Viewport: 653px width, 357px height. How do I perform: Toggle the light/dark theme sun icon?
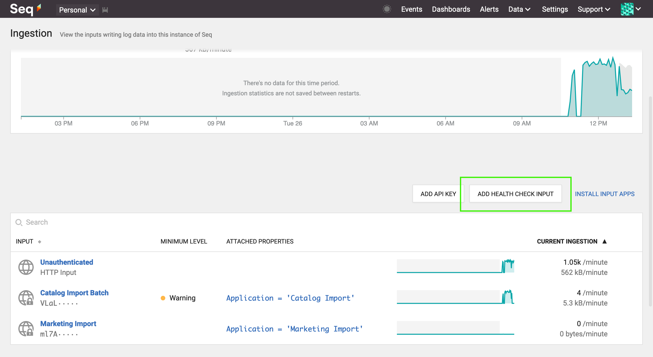click(x=387, y=9)
